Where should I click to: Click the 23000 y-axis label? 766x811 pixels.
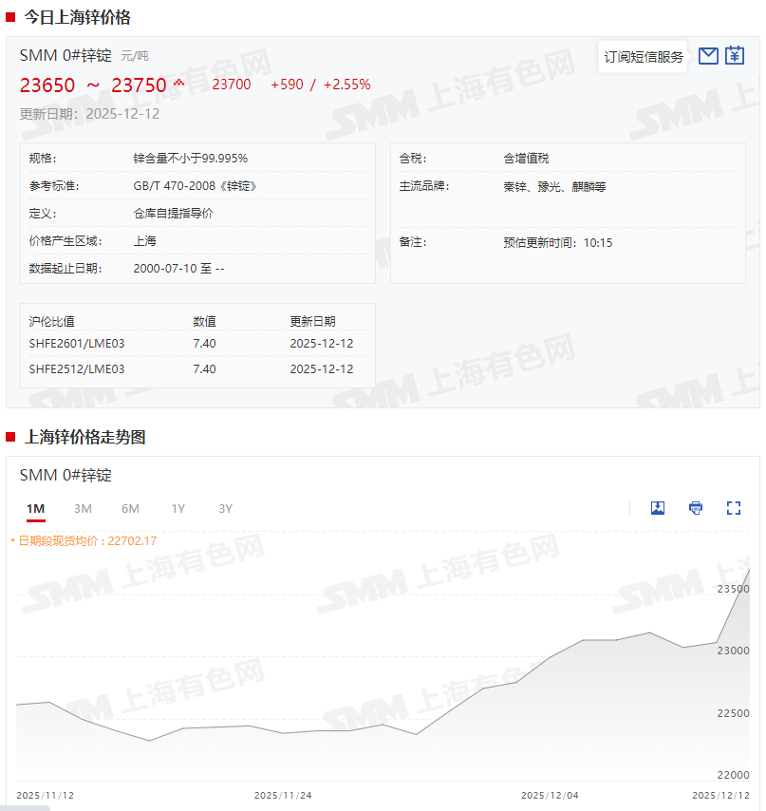pyautogui.click(x=733, y=651)
